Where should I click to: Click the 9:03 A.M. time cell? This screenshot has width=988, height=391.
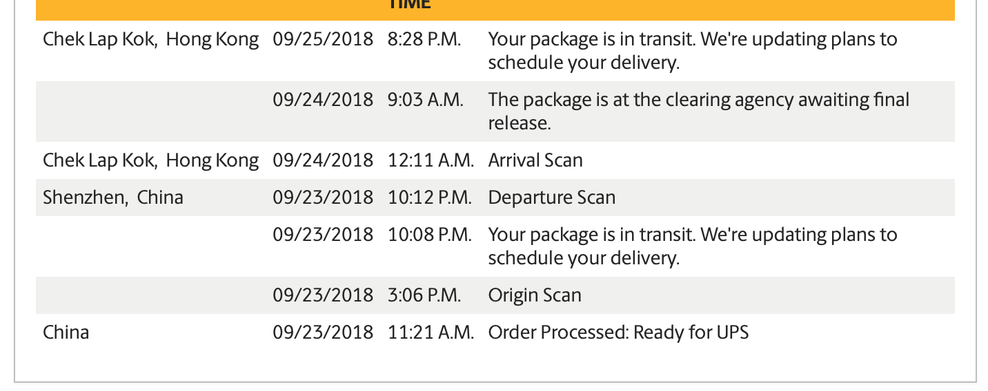coord(425,100)
